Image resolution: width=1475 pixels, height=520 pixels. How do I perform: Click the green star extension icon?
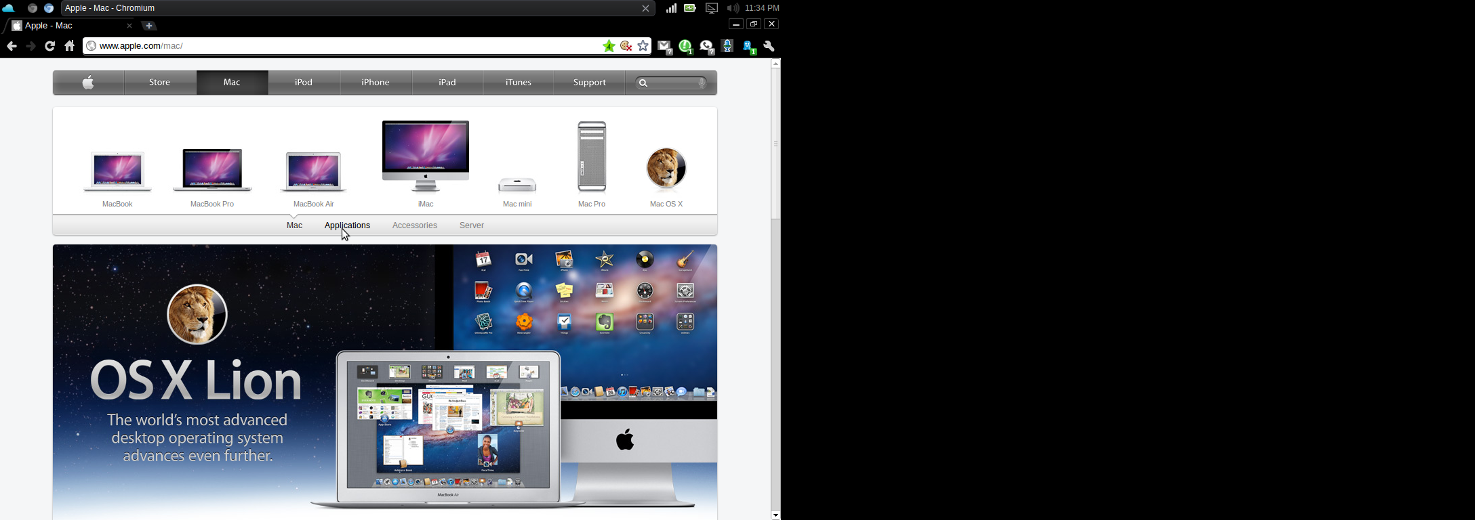609,46
